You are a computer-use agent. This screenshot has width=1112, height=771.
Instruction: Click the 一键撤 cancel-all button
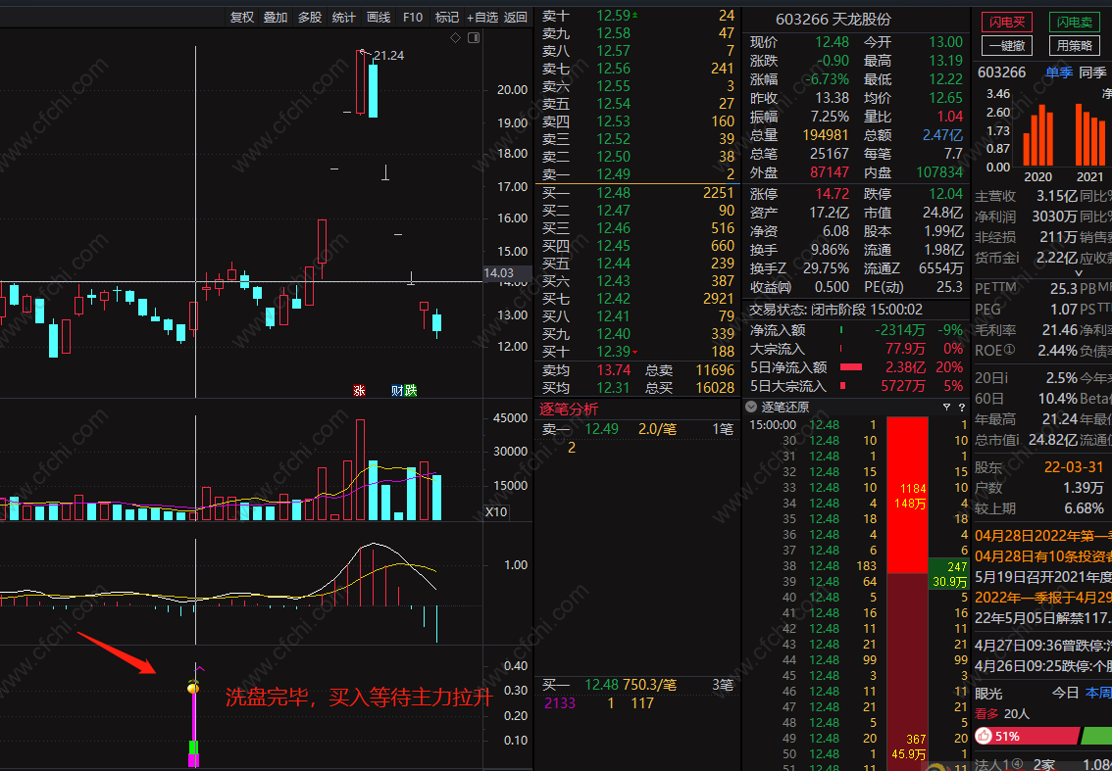coord(1007,45)
